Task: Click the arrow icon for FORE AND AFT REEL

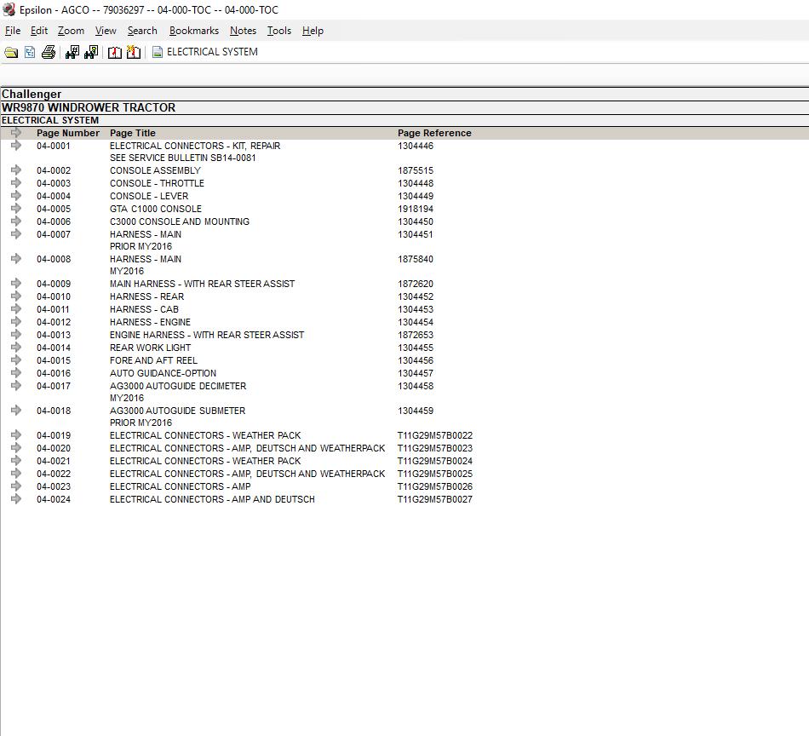Action: tap(16, 359)
